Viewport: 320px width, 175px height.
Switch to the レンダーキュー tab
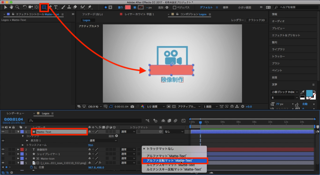[16, 113]
